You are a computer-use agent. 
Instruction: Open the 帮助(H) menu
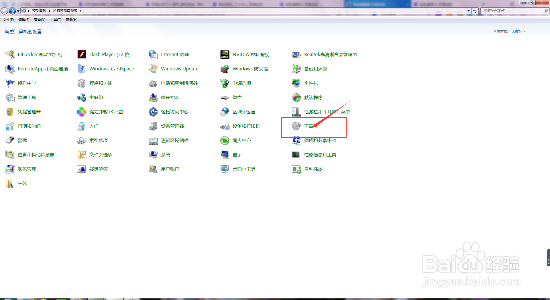tap(72, 20)
